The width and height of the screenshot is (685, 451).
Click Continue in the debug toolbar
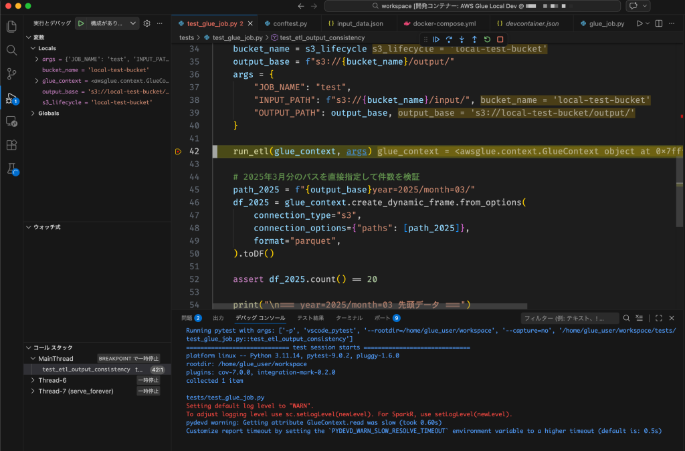[436, 39]
